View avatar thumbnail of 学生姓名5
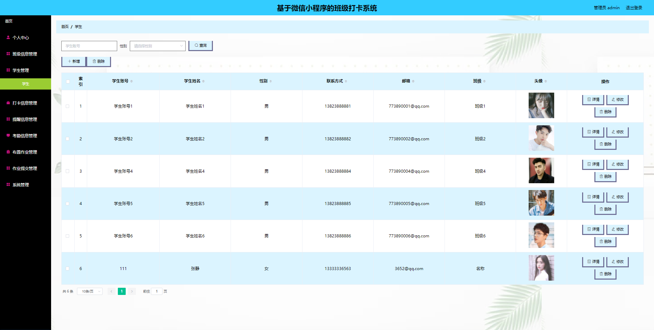This screenshot has height=330, width=654. (541, 203)
